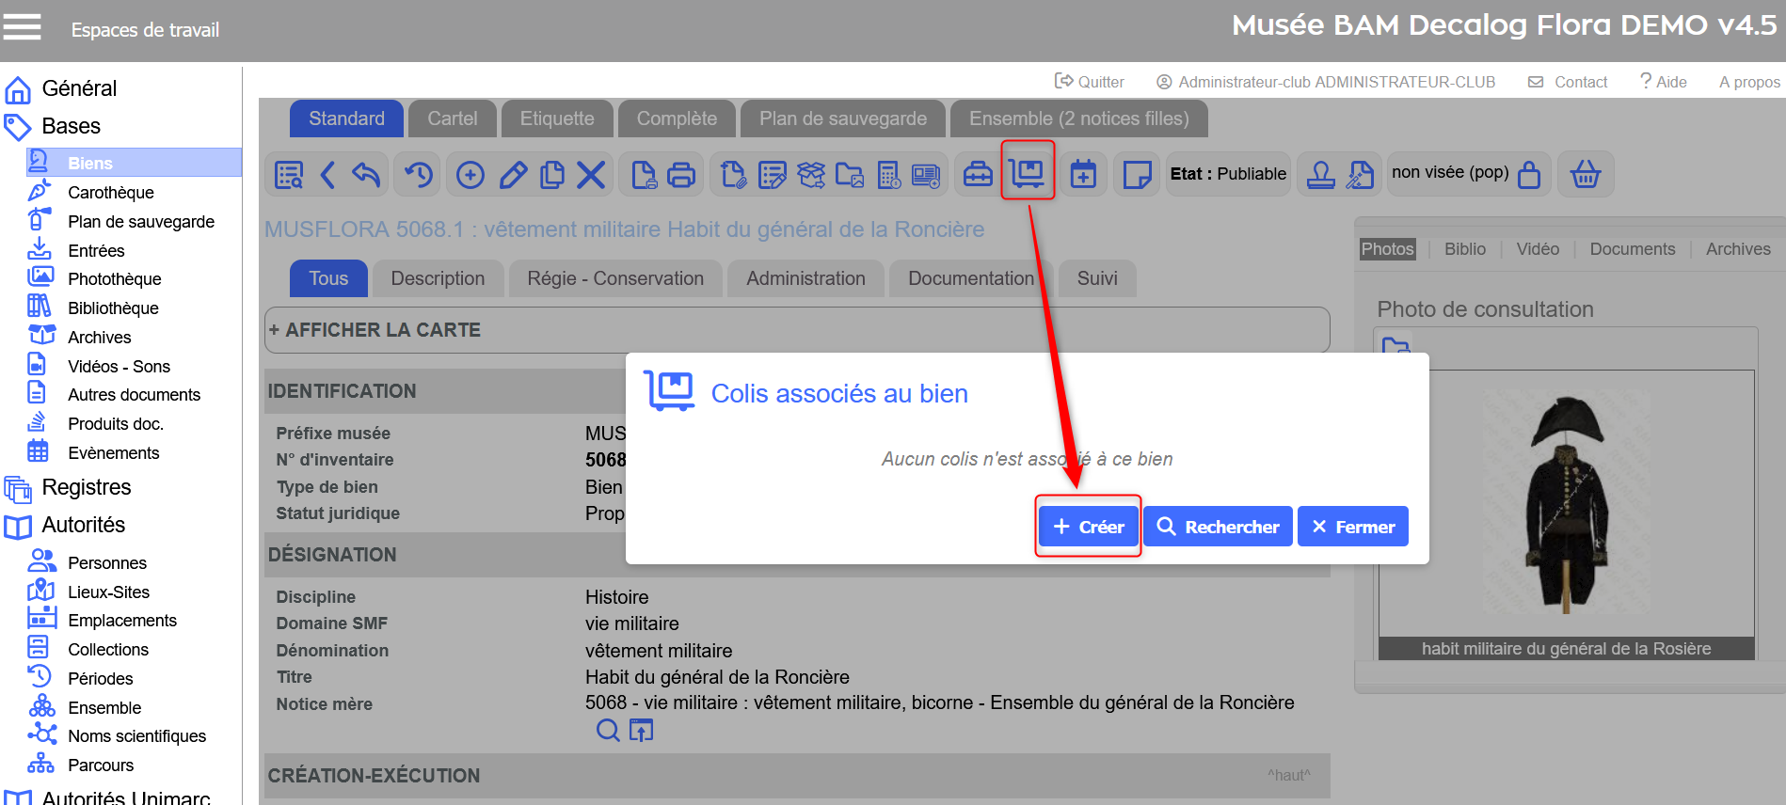Toggle the padlock next to non visée
This screenshot has height=805, width=1786.
(1529, 175)
